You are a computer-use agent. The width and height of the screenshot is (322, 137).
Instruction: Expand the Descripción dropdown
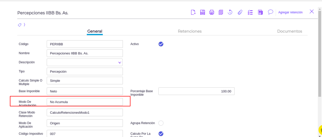click(119, 63)
